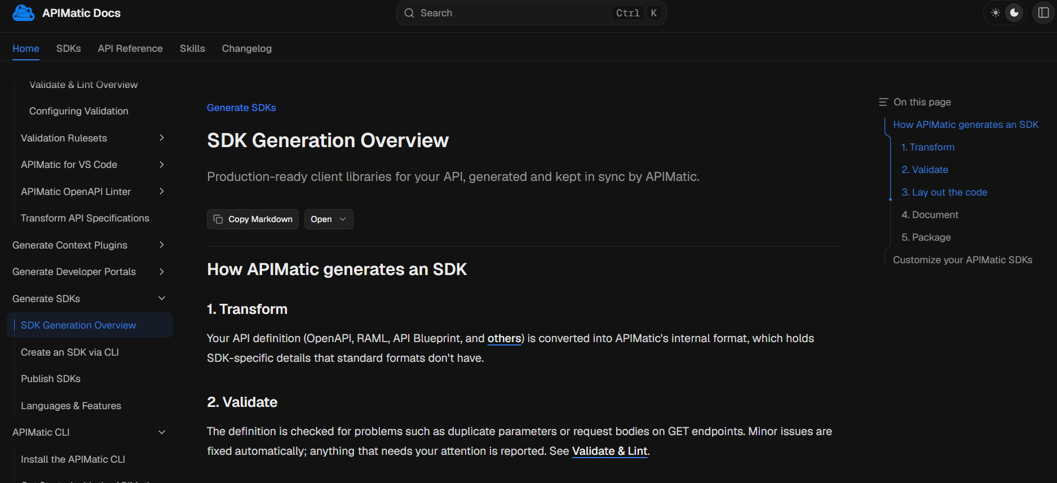
Task: Click the Validation Rulesets sidebar label
Action: [64, 138]
